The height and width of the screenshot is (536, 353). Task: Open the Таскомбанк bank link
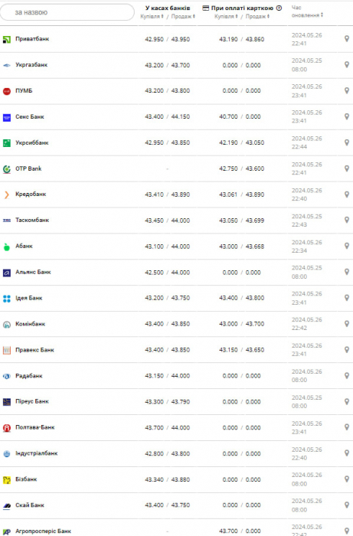click(32, 220)
